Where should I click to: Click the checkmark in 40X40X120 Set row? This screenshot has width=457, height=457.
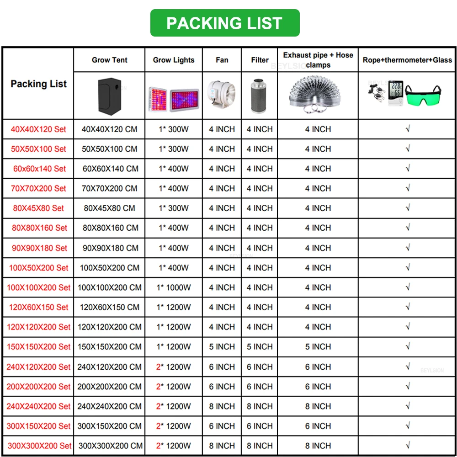click(408, 129)
